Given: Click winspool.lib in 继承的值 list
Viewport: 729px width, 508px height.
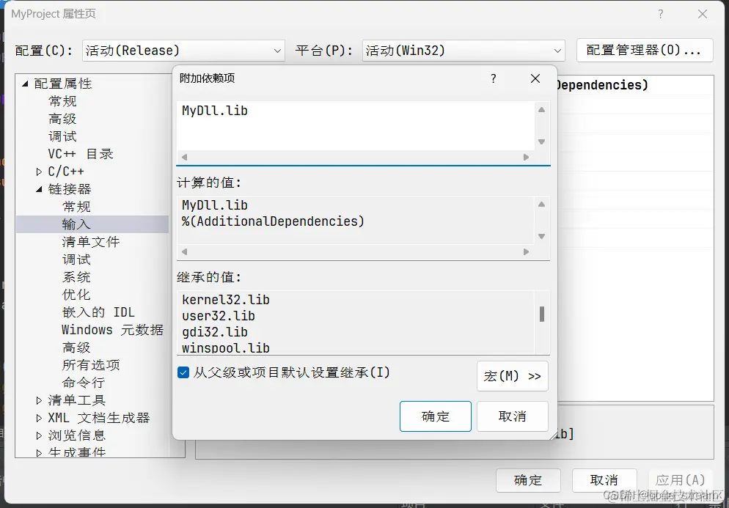Looking at the screenshot, I should [x=225, y=348].
